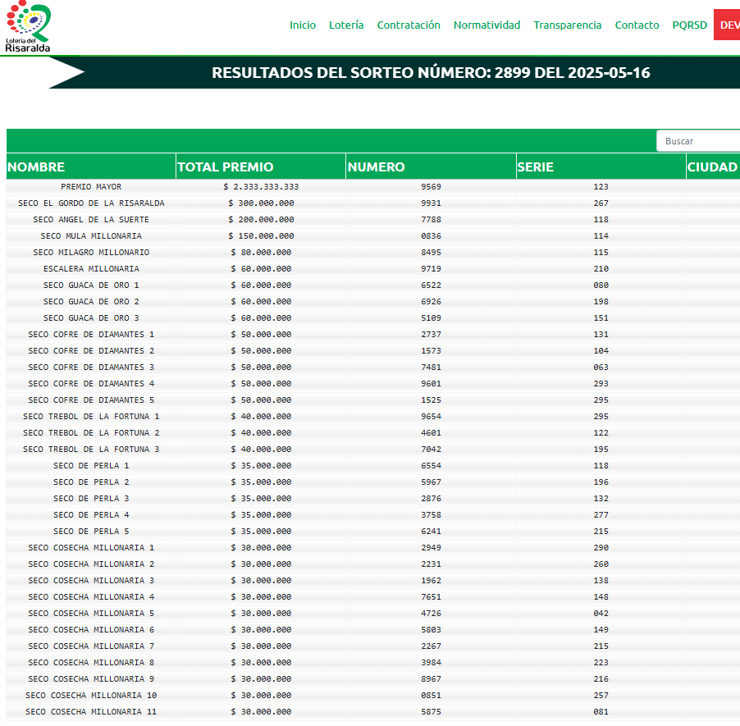The height and width of the screenshot is (726, 740).
Task: Select SECO DE PERLA 4
Action: 91,515
